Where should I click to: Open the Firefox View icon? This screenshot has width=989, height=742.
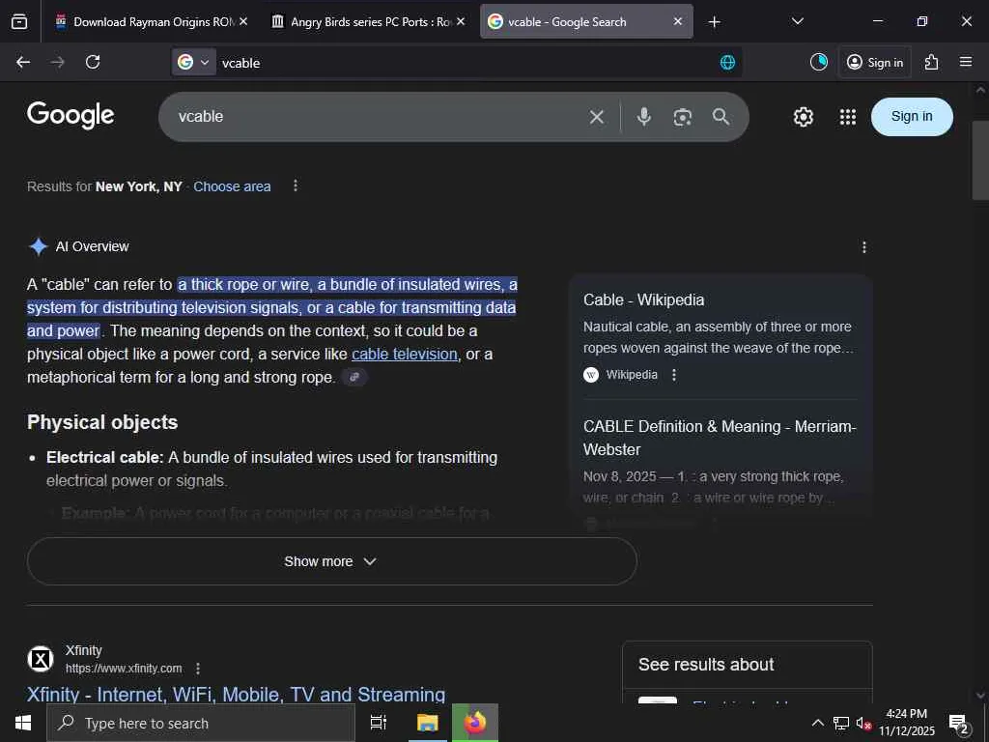tap(19, 21)
